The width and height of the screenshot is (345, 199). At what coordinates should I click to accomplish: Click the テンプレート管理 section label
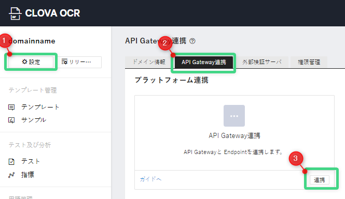33,90
